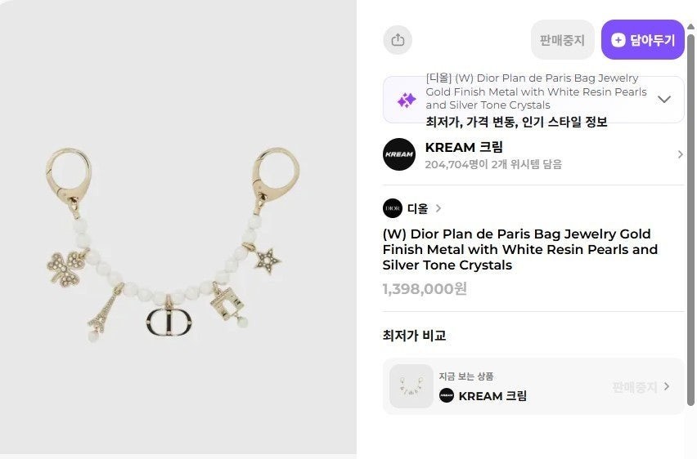Click the KREAM 크림 store name

click(464, 147)
